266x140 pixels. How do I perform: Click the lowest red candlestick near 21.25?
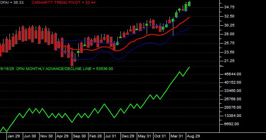coord(72,59)
